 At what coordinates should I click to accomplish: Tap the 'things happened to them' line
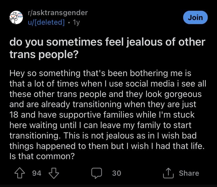coord(107,146)
